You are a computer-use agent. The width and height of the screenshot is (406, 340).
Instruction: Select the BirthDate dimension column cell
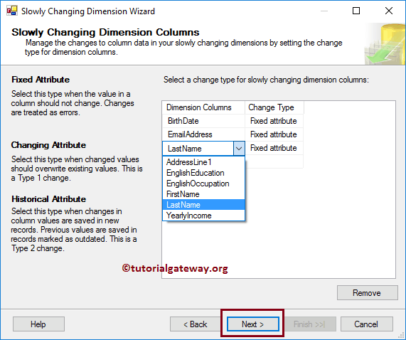pos(203,121)
